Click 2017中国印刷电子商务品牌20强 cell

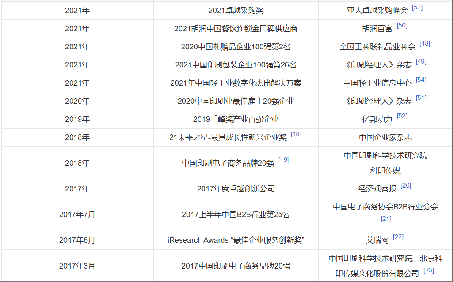tap(236, 266)
